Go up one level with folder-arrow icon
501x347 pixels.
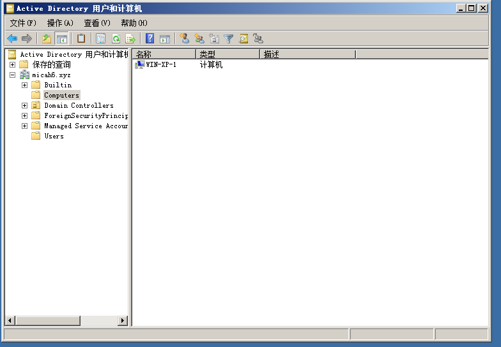(x=47, y=39)
